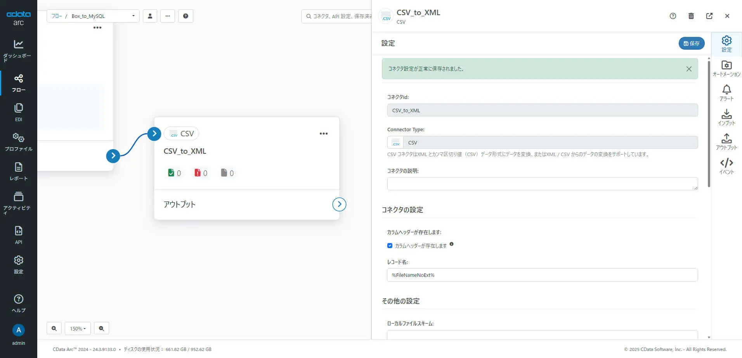Go to プロファイル in the sidebar
Viewport: 742px width, 358px height.
point(18,142)
